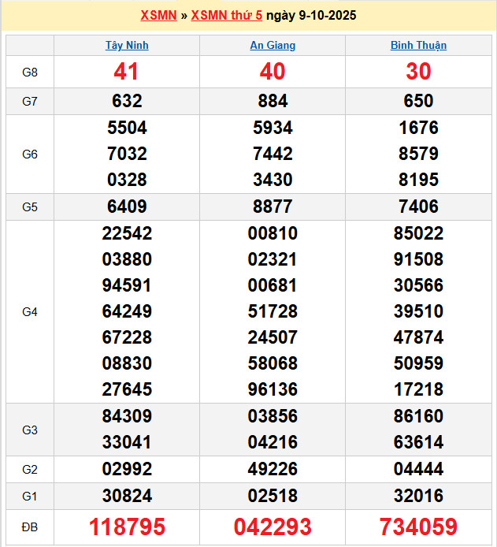Select G2 number 49226 for An Giang
497x547 pixels.
click(273, 470)
